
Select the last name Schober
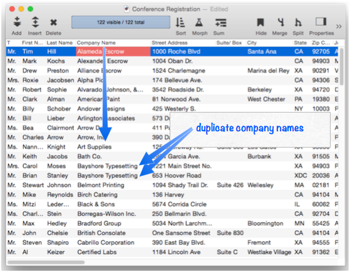pos(59,109)
